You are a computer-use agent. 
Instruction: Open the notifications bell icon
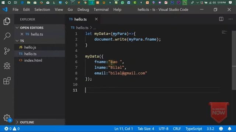click(229, 129)
